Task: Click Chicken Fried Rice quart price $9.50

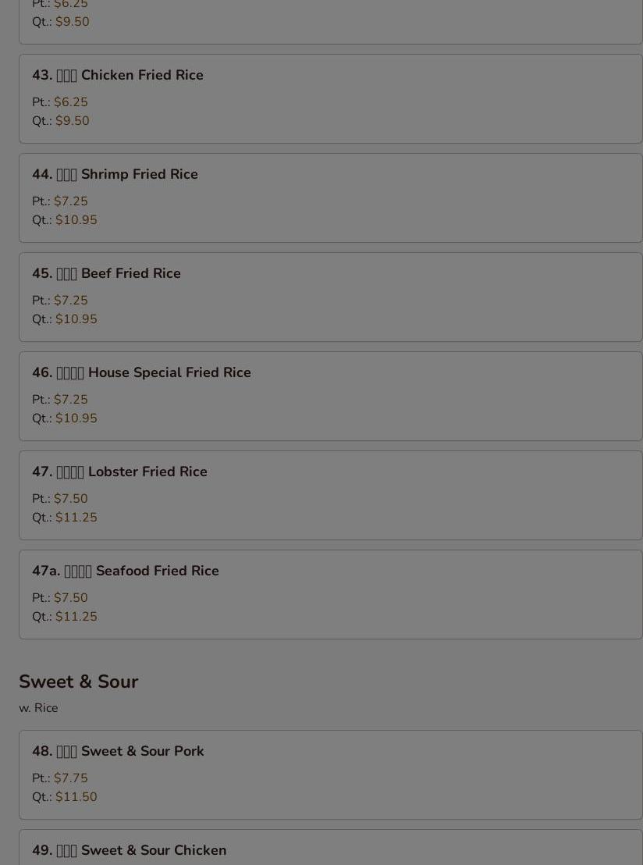Action: [73, 121]
